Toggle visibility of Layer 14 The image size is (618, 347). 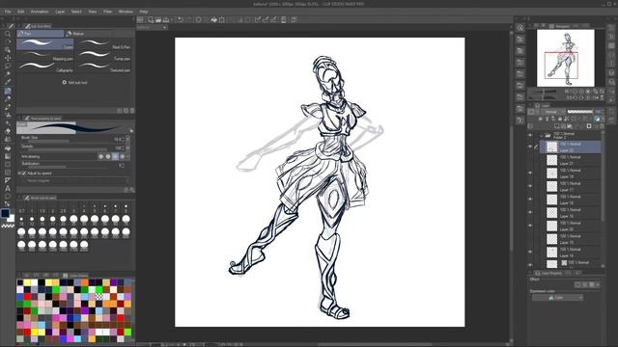point(530,252)
